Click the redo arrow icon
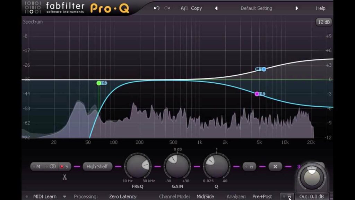355x200 pixels. [x=167, y=8]
